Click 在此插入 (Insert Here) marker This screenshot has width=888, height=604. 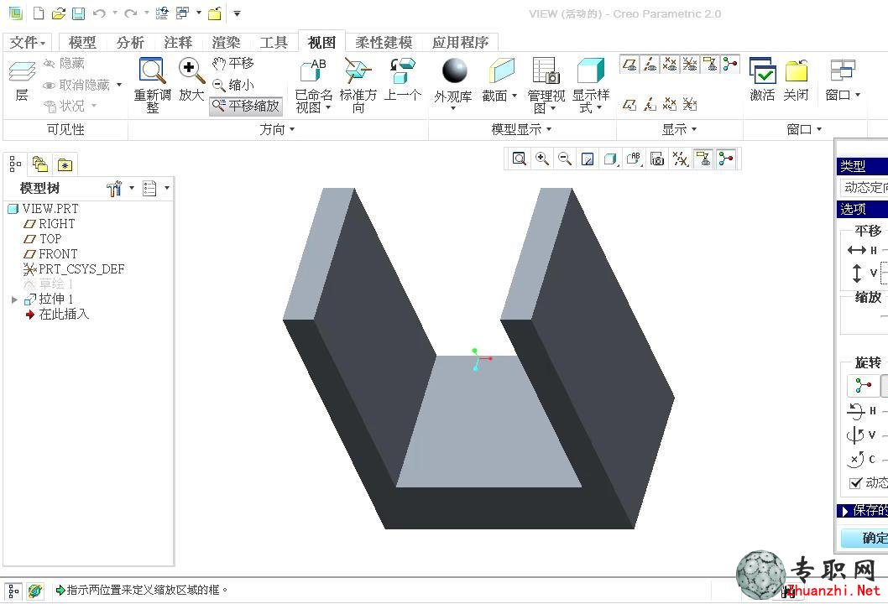coord(56,315)
